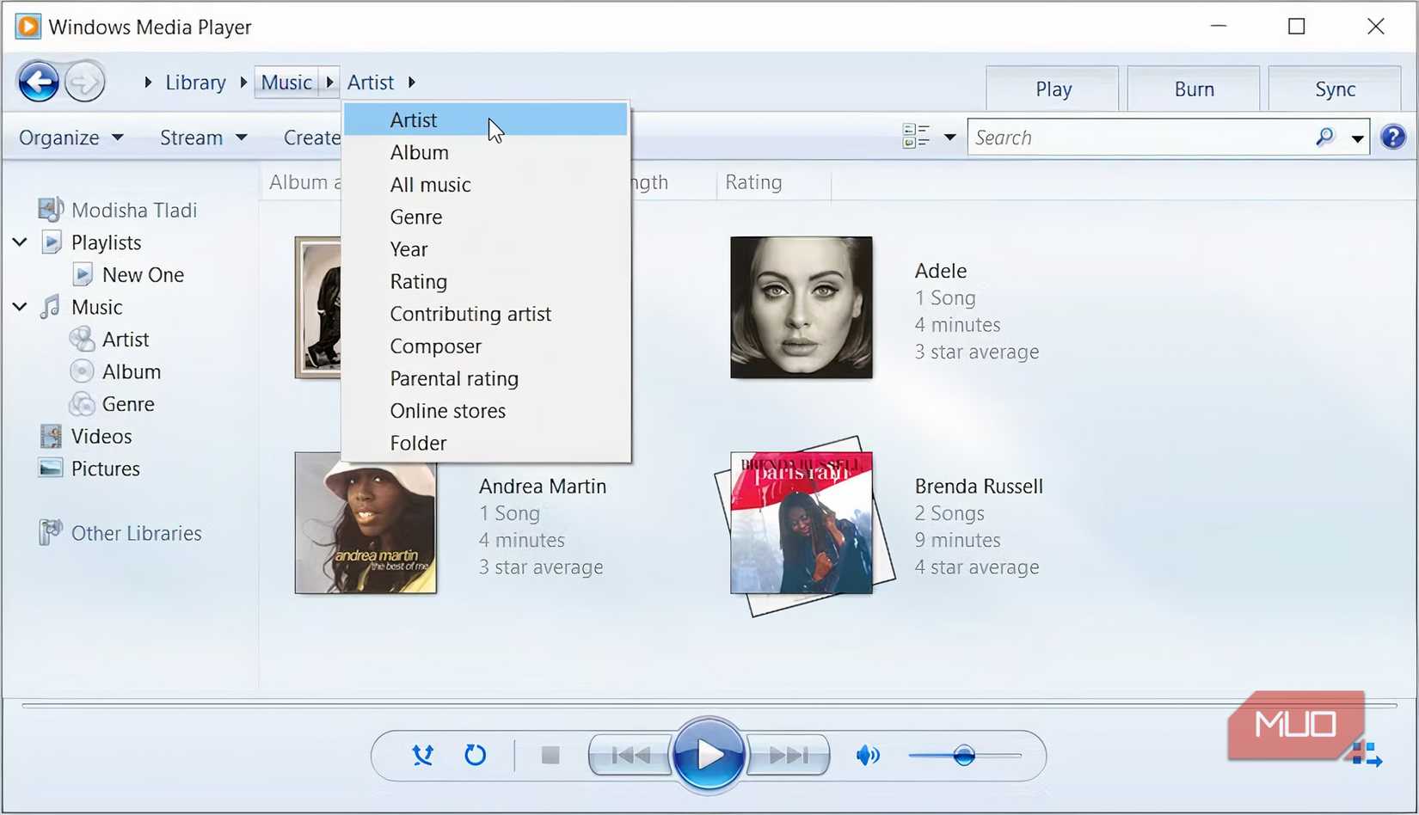Click the back navigation arrow
This screenshot has height=815, width=1419.
(x=38, y=81)
